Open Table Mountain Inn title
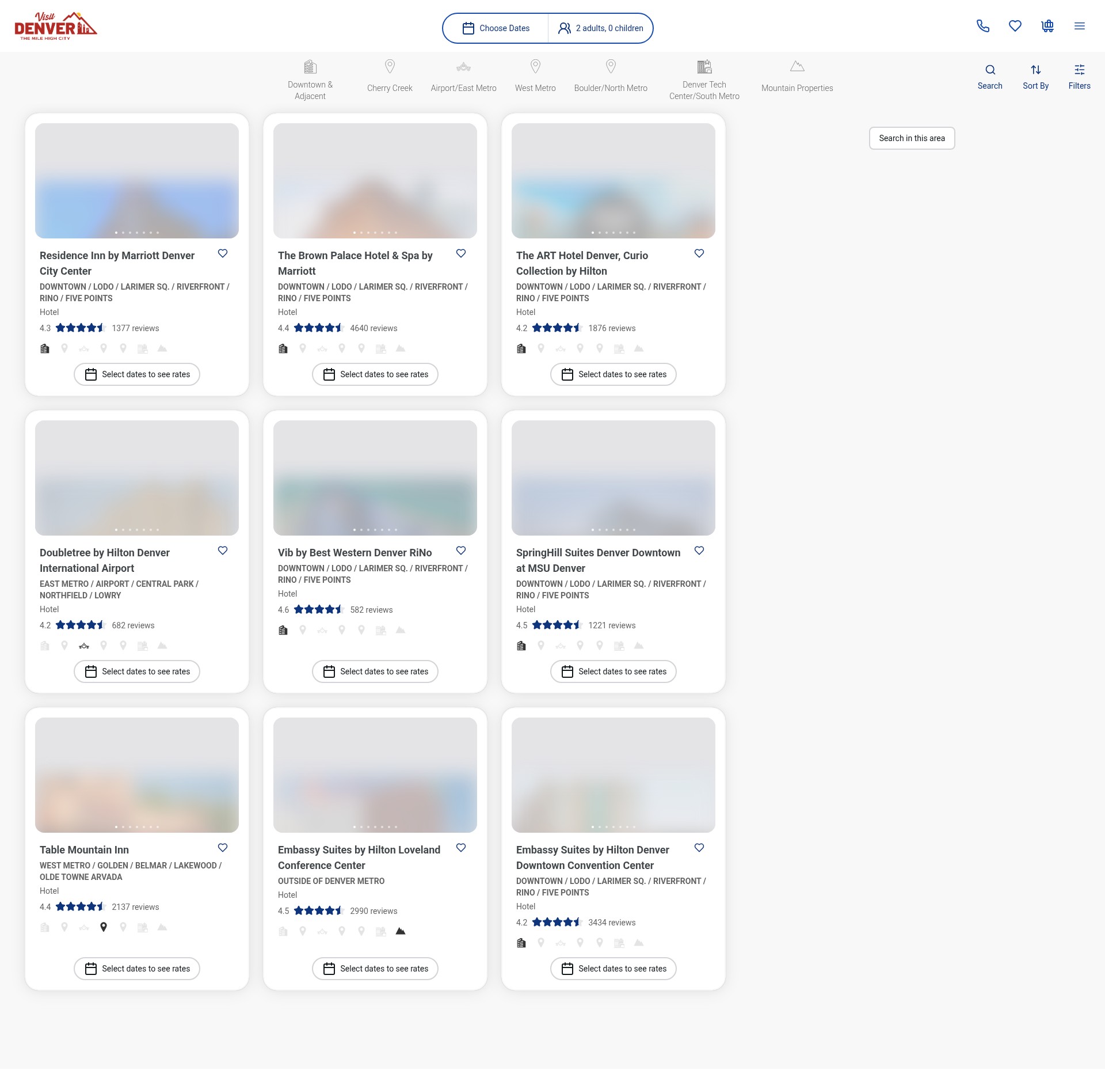 point(84,850)
